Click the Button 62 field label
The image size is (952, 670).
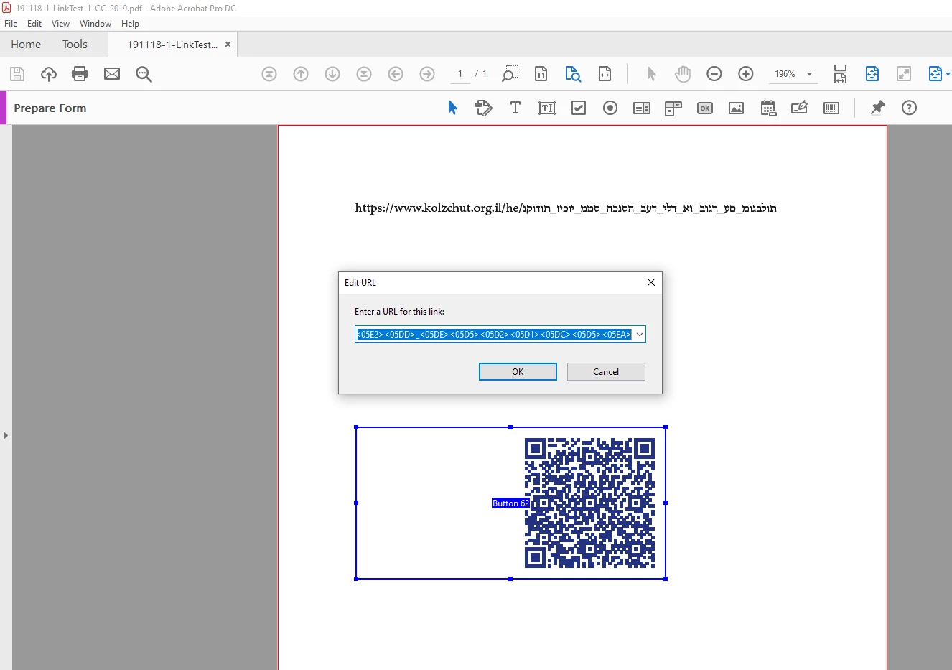pyautogui.click(x=510, y=503)
